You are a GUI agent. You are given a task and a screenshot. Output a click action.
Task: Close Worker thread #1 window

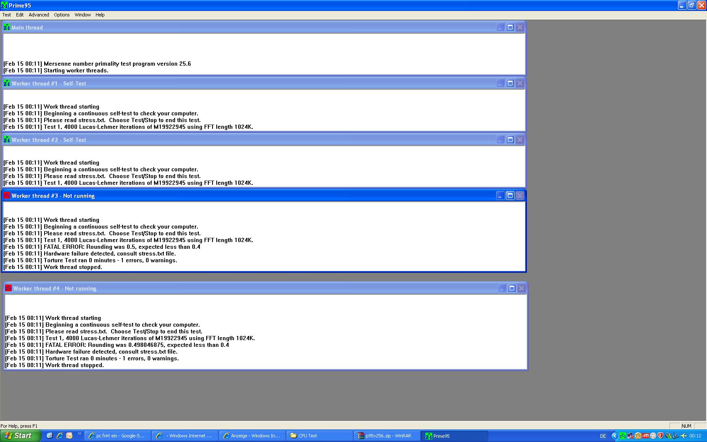tap(520, 83)
